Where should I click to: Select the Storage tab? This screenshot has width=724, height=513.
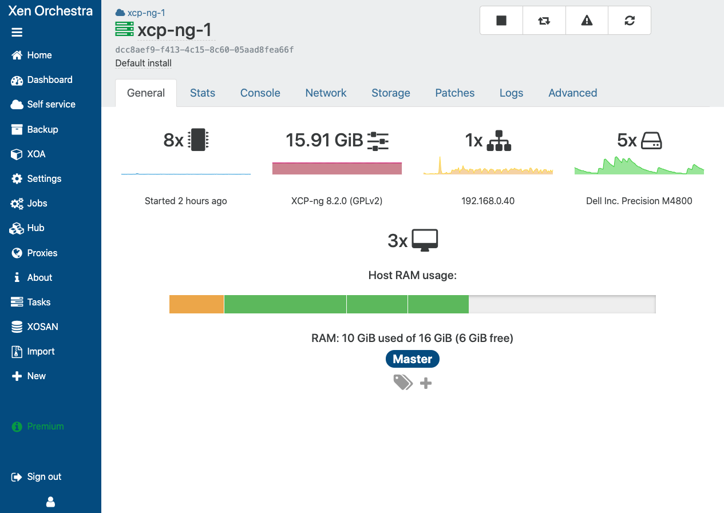pyautogui.click(x=390, y=93)
